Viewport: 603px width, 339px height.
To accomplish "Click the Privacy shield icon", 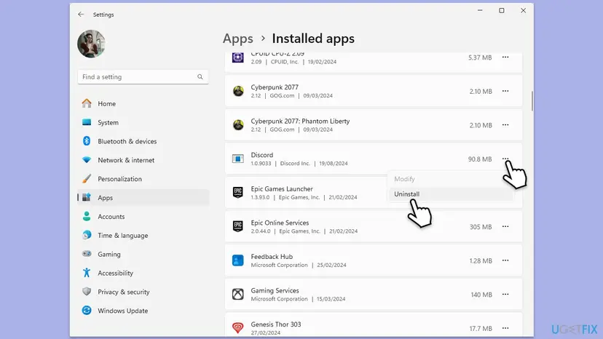I will coord(87,291).
